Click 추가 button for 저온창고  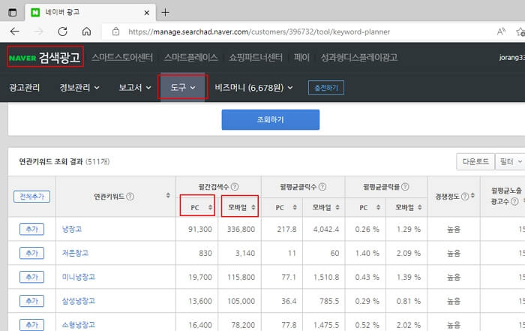pyautogui.click(x=31, y=253)
